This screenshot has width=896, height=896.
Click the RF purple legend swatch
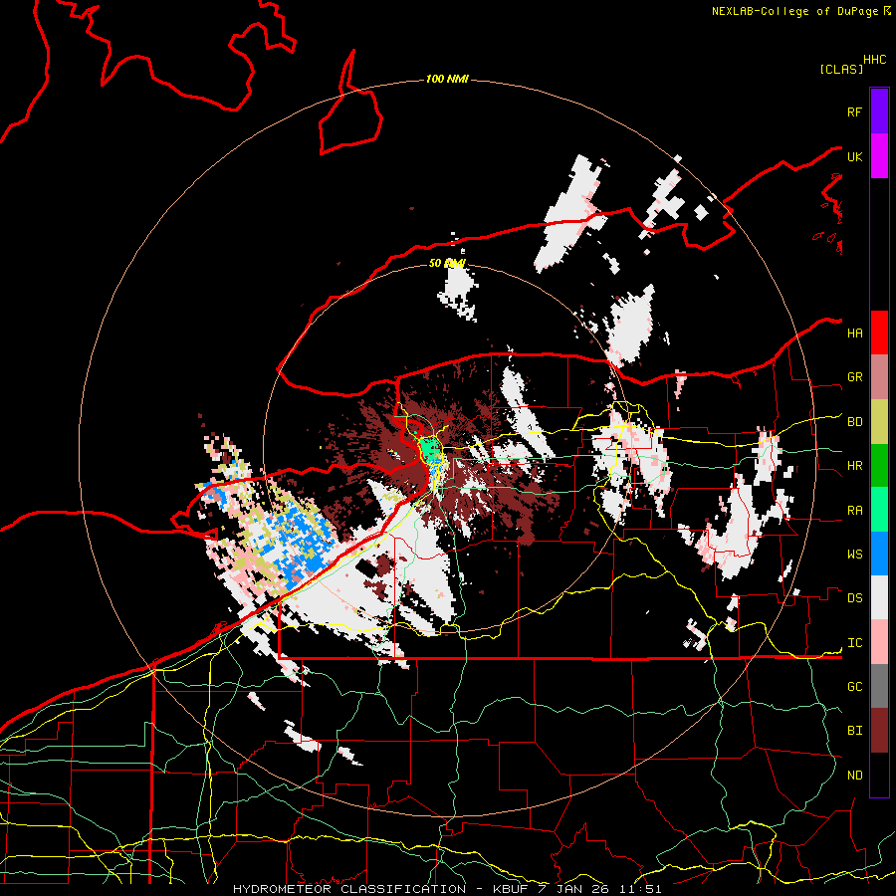pos(879,112)
